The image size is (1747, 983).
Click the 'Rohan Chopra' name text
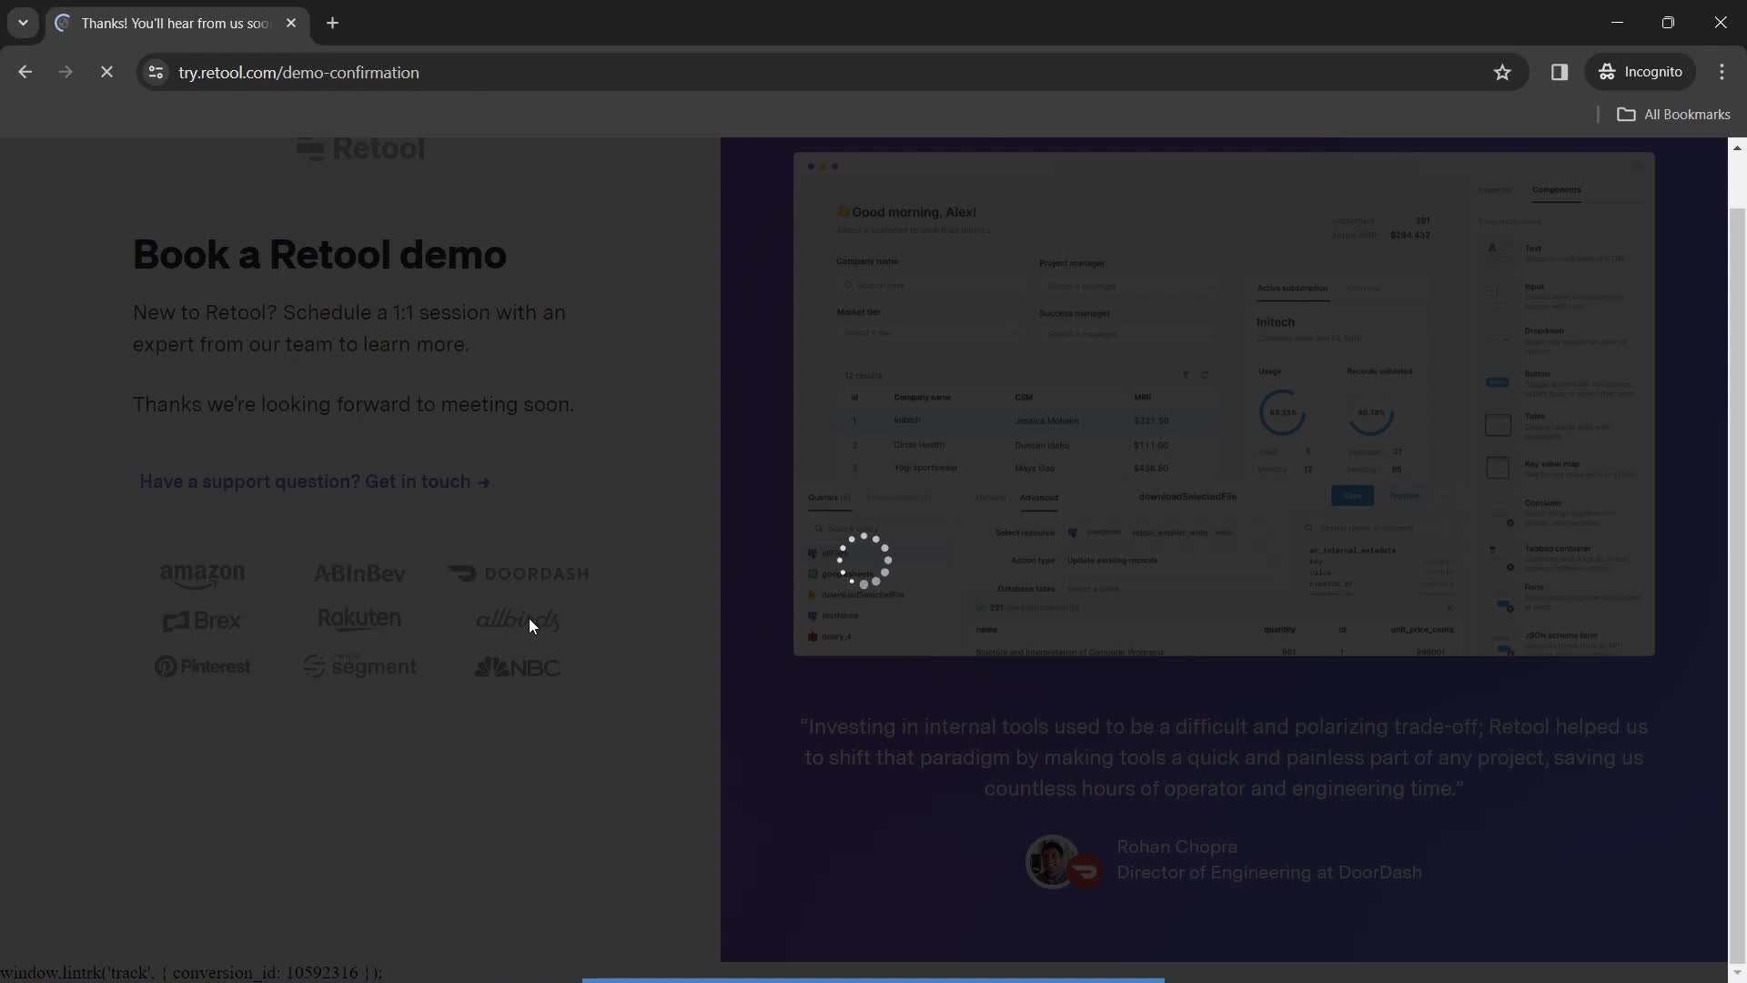(x=1176, y=846)
